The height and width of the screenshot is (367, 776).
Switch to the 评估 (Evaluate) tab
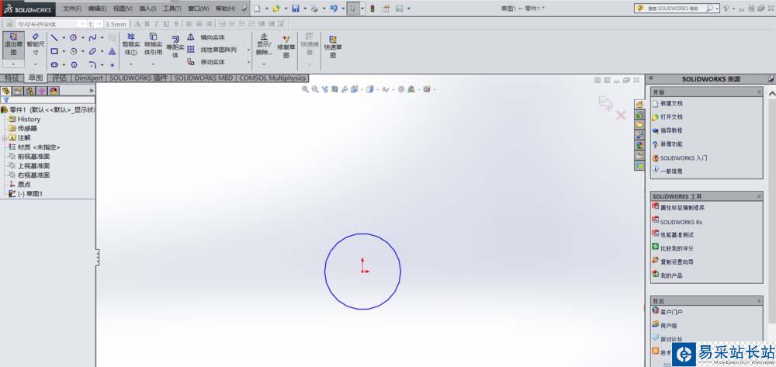tap(60, 78)
